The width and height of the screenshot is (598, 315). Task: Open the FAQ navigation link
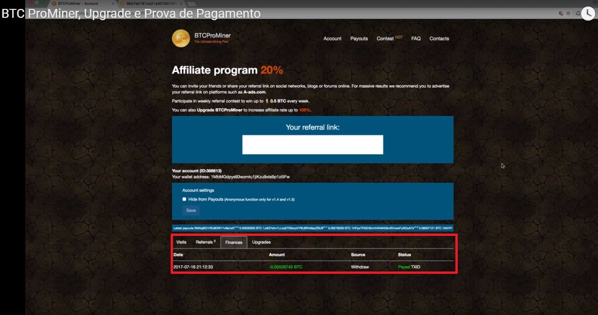pyautogui.click(x=416, y=39)
